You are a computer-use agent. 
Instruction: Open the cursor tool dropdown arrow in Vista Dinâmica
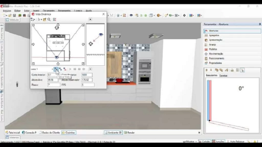click(41, 19)
